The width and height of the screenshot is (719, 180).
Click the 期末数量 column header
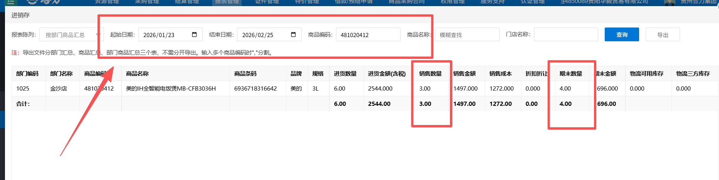tap(571, 73)
